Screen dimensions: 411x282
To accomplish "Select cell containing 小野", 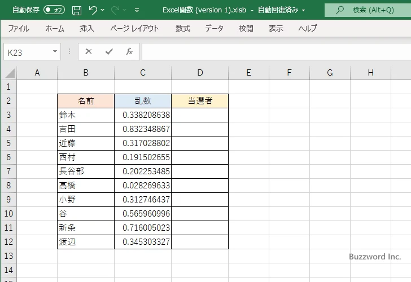I will 86,200.
